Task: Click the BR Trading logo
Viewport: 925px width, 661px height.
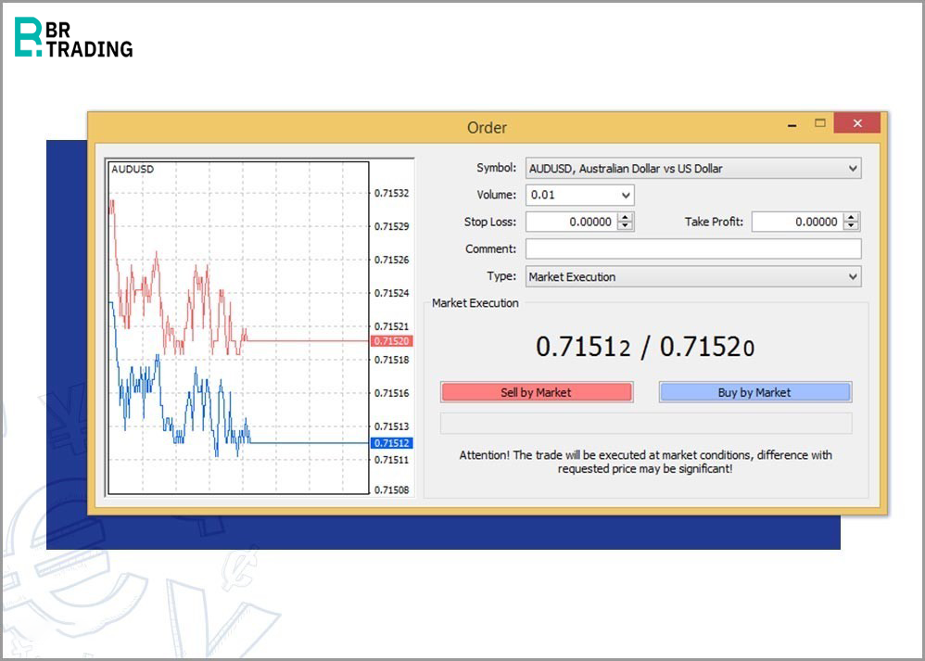Action: (73, 38)
